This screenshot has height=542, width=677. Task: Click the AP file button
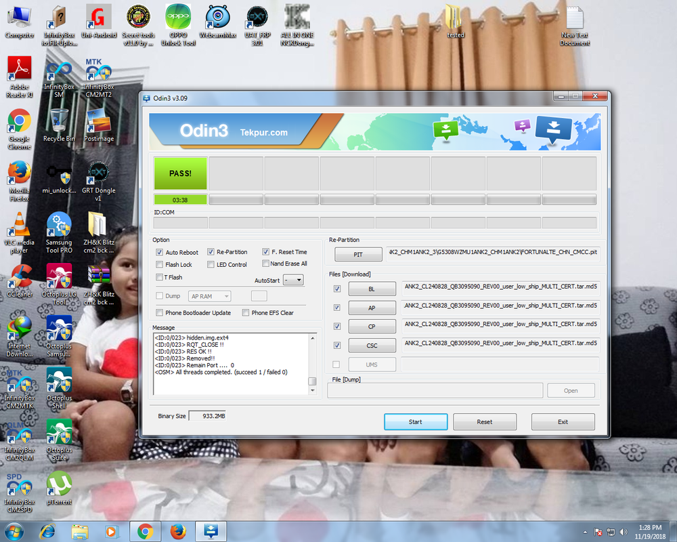pyautogui.click(x=372, y=308)
